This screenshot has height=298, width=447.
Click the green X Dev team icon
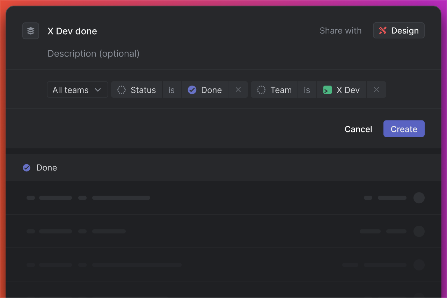pos(328,90)
